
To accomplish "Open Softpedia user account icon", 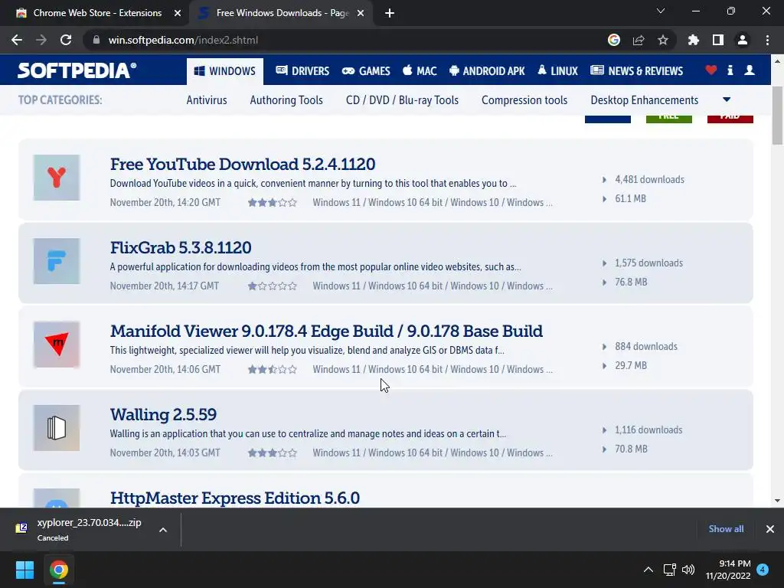I will [750, 70].
